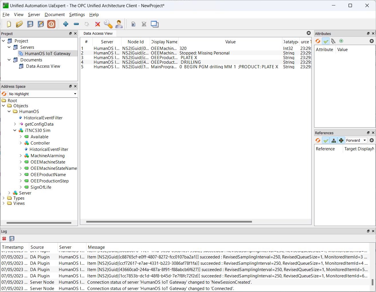Open the No Highlight dropdown
This screenshot has width=376, height=292.
tap(43, 94)
